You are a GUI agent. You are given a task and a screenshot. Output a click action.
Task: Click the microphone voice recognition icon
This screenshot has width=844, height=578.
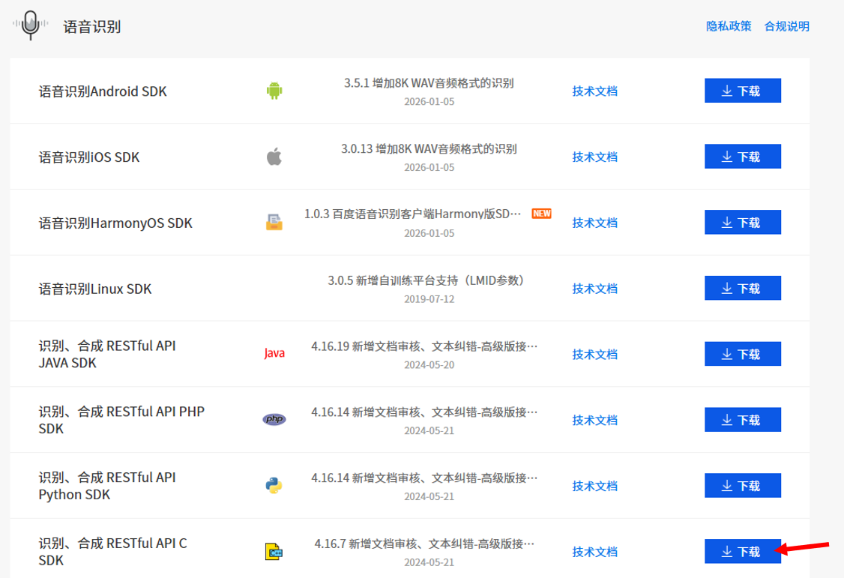pos(31,25)
